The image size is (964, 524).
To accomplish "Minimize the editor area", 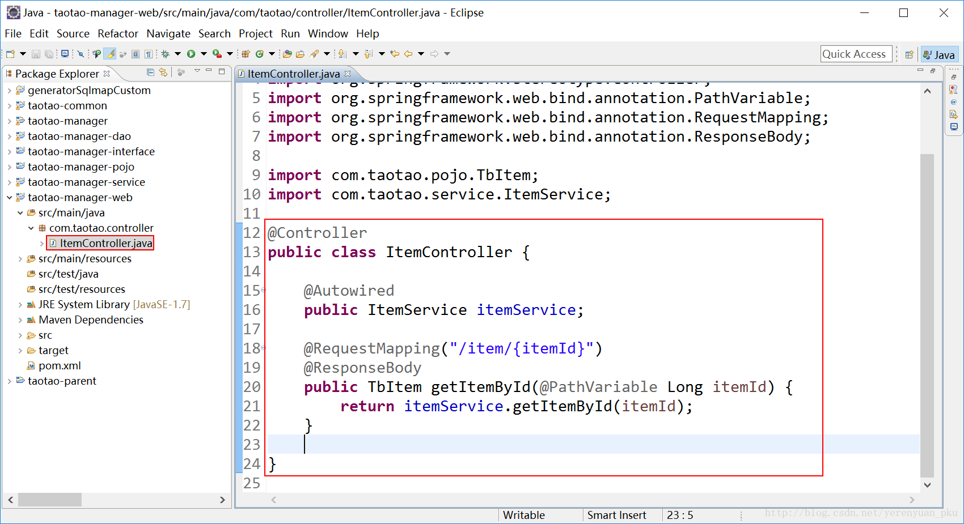I will [920, 70].
